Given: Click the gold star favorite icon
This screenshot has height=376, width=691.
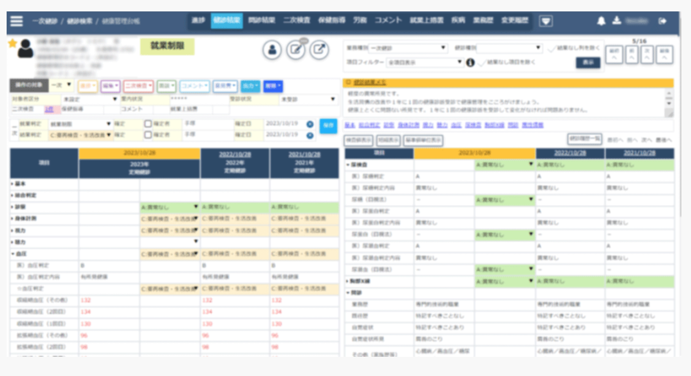Looking at the screenshot, I should point(12,43).
